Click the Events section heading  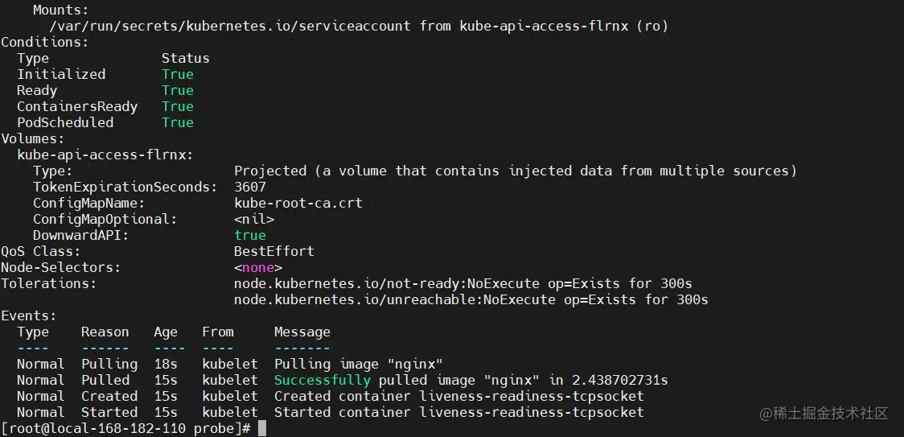pos(29,315)
